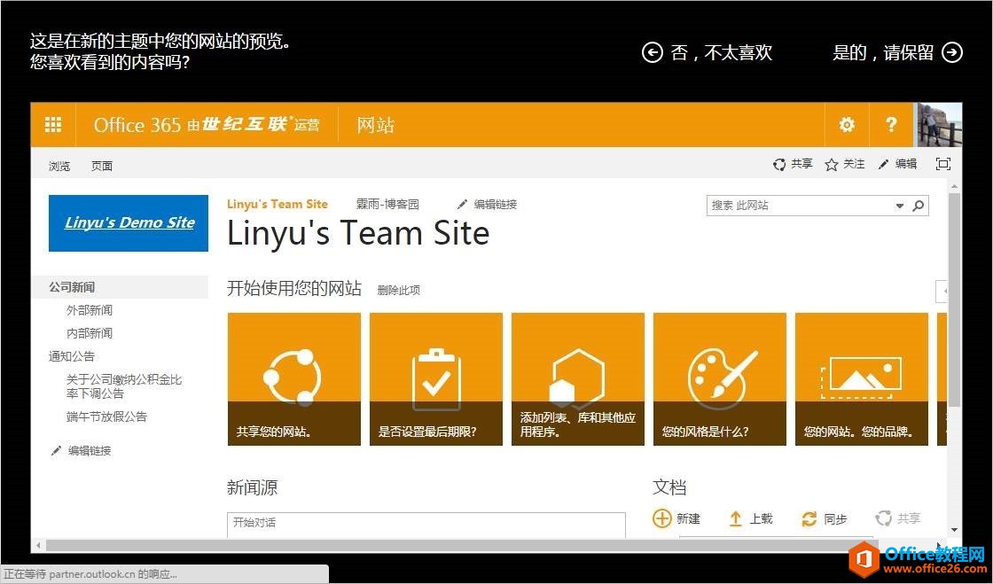
Task: Open the 端午节放假公告 link
Action: point(106,417)
